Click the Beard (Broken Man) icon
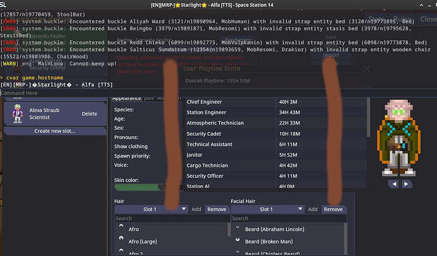The height and width of the screenshot is (256, 437). click(x=237, y=240)
